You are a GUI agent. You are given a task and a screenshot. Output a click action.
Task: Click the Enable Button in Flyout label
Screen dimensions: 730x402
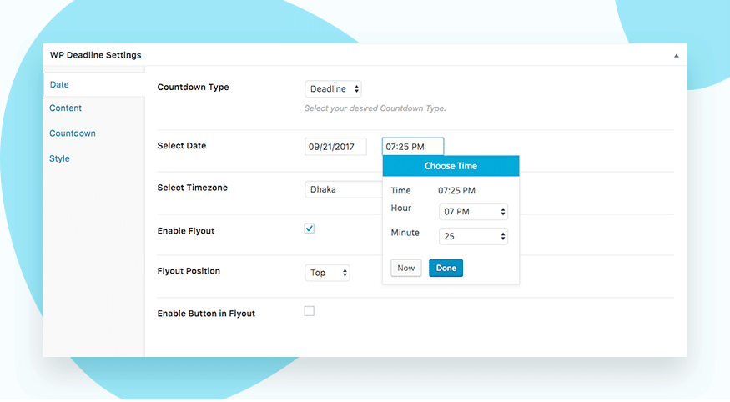pos(206,314)
